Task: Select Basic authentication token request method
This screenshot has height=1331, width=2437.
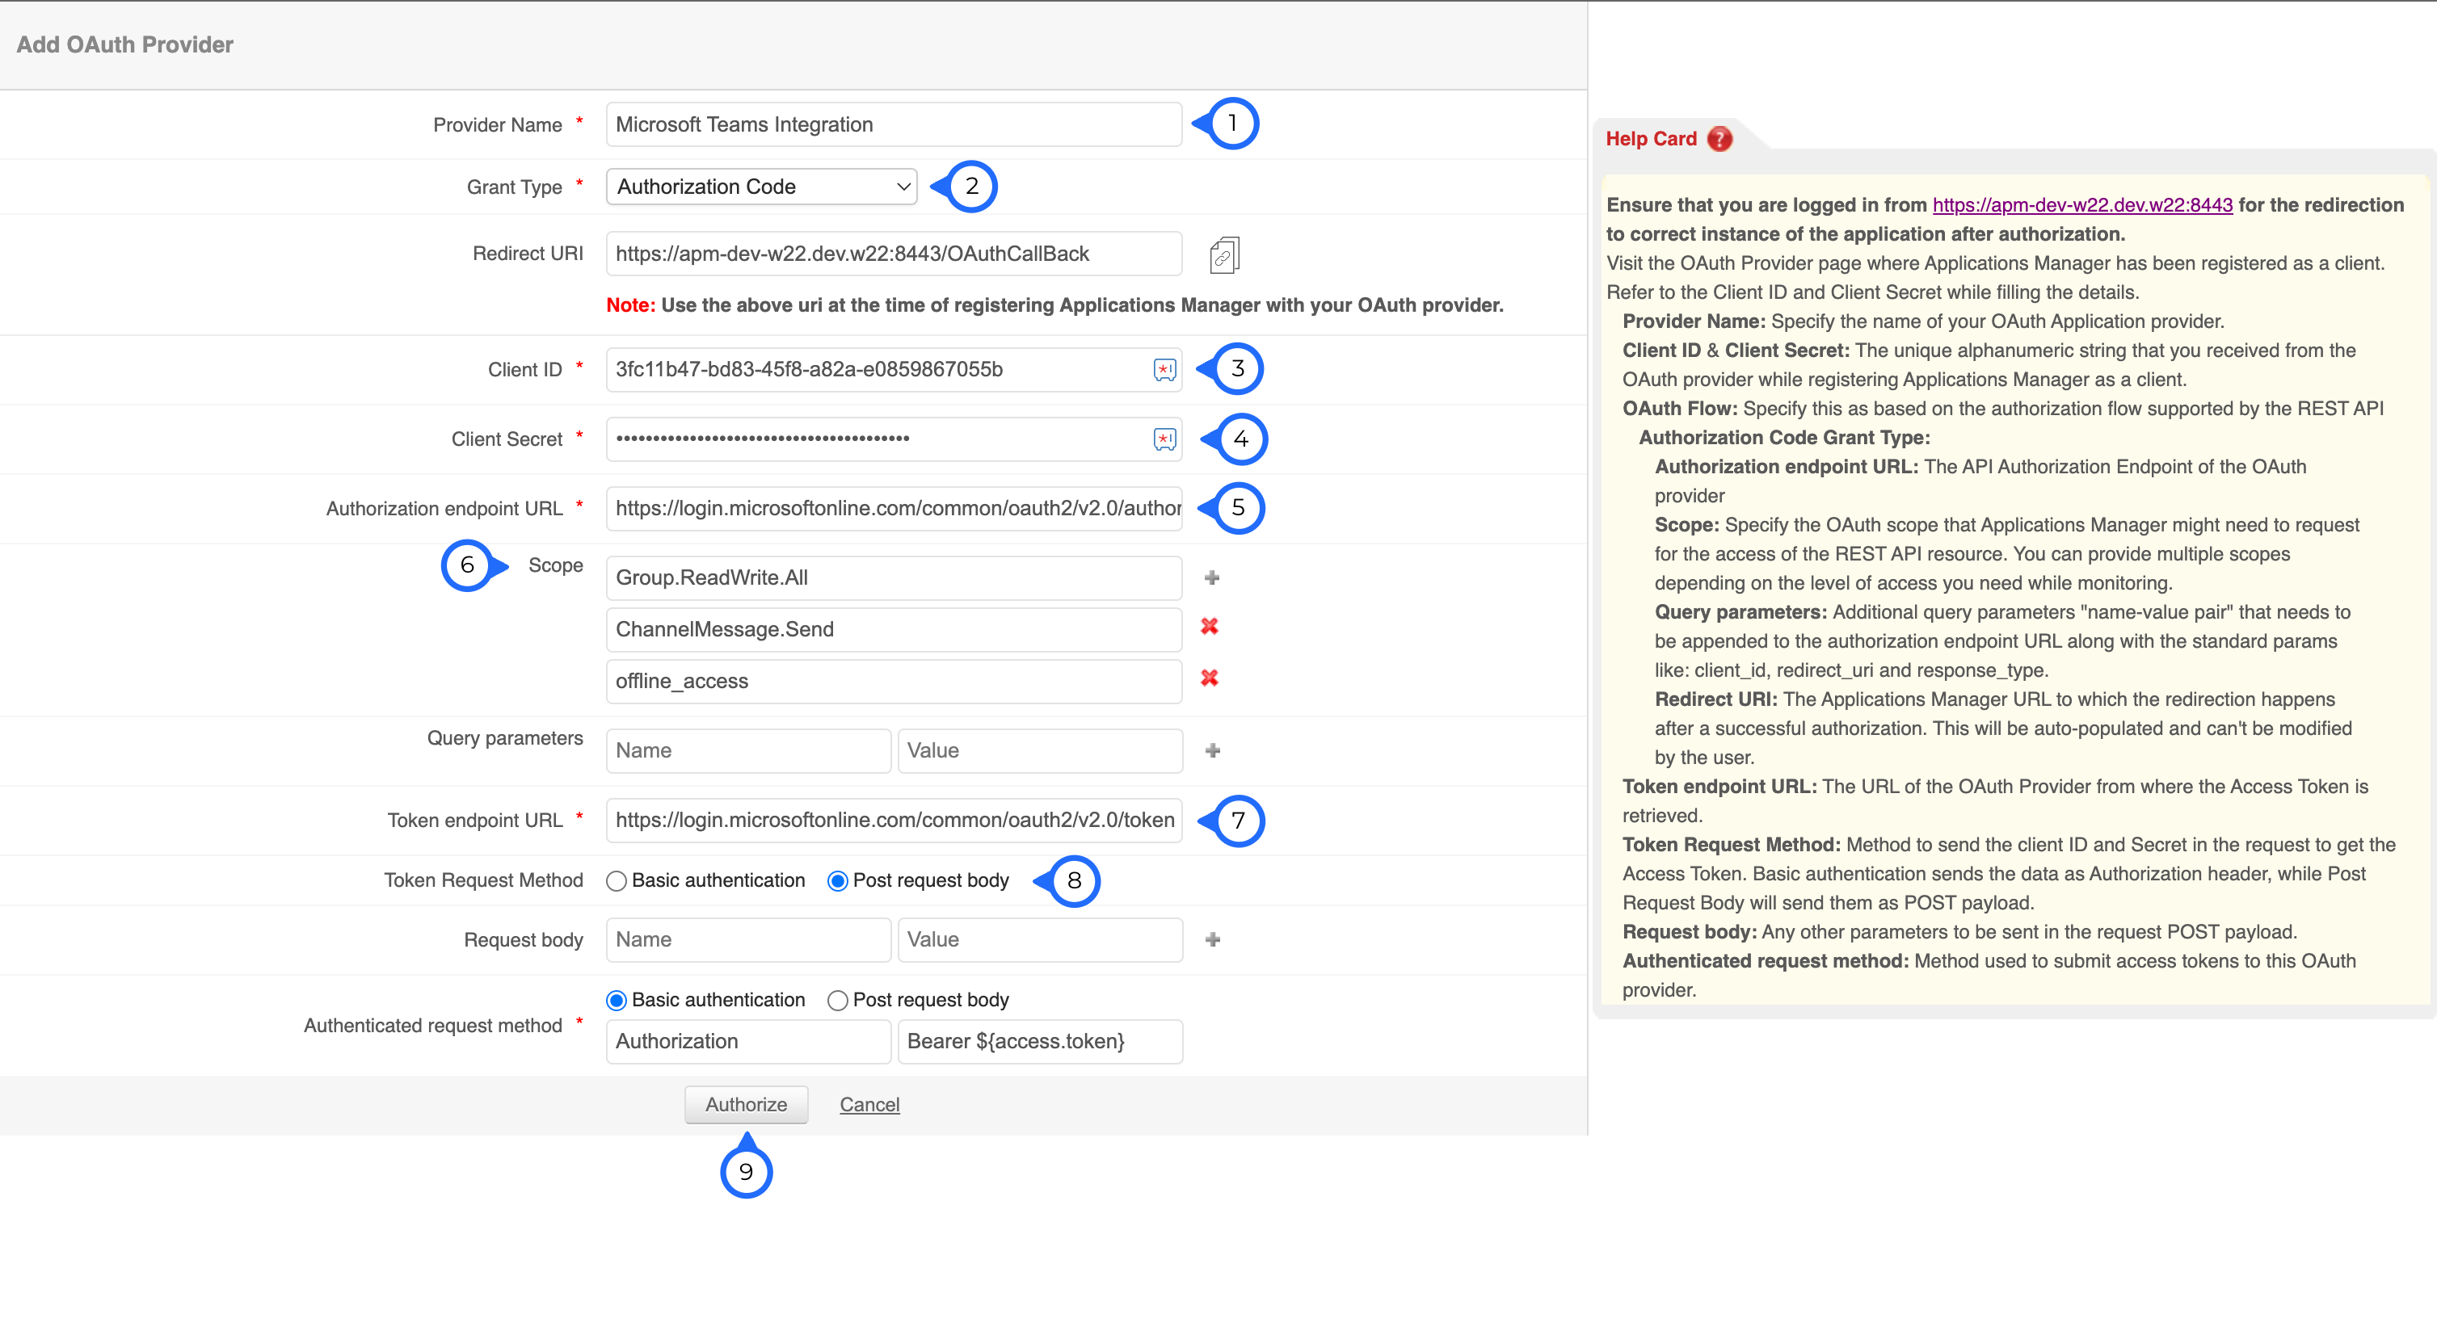Action: (617, 881)
